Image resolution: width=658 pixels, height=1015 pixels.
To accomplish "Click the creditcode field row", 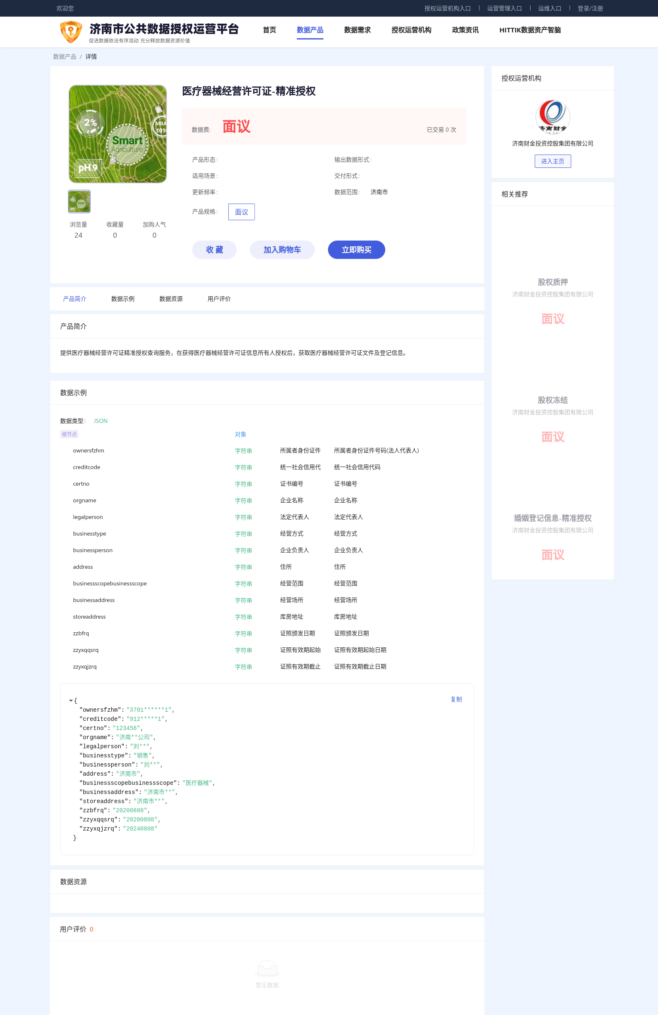I will coord(267,467).
